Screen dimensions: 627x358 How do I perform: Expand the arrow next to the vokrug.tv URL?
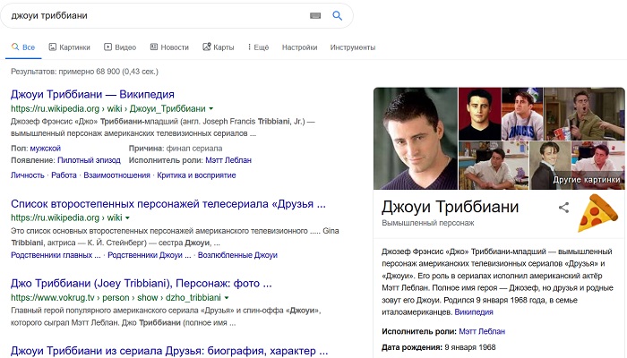click(227, 298)
